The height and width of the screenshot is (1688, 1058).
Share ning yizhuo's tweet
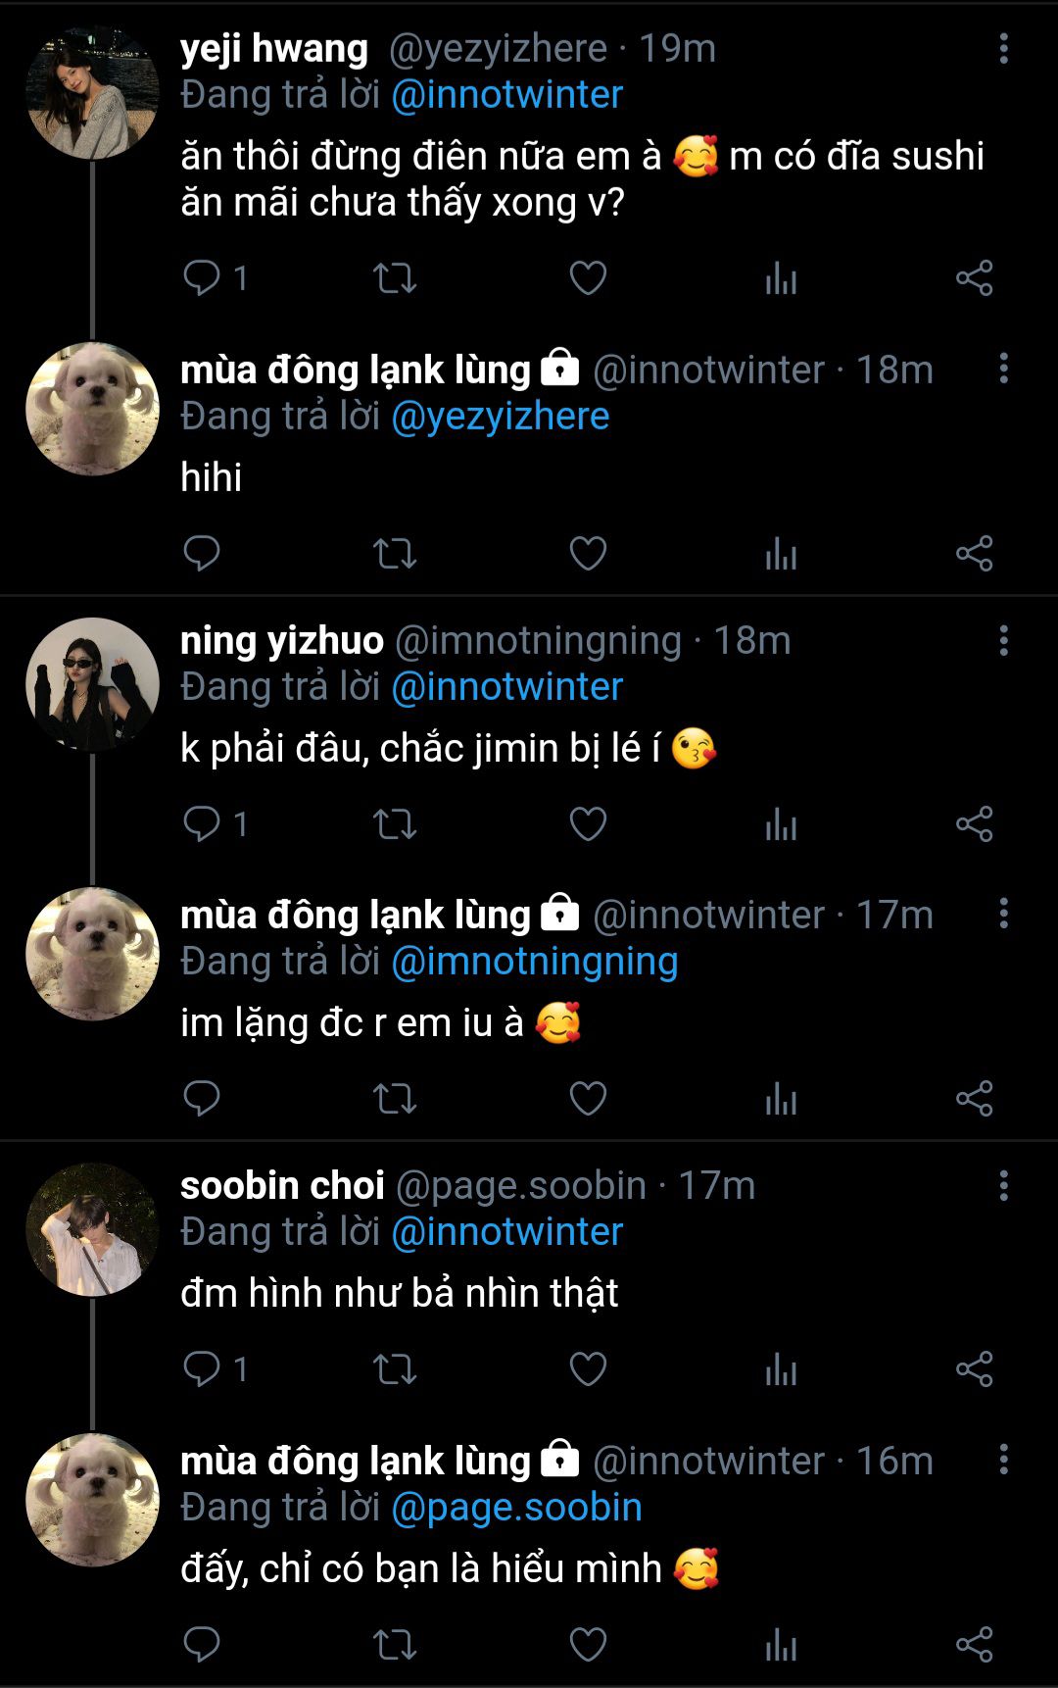coord(974,824)
